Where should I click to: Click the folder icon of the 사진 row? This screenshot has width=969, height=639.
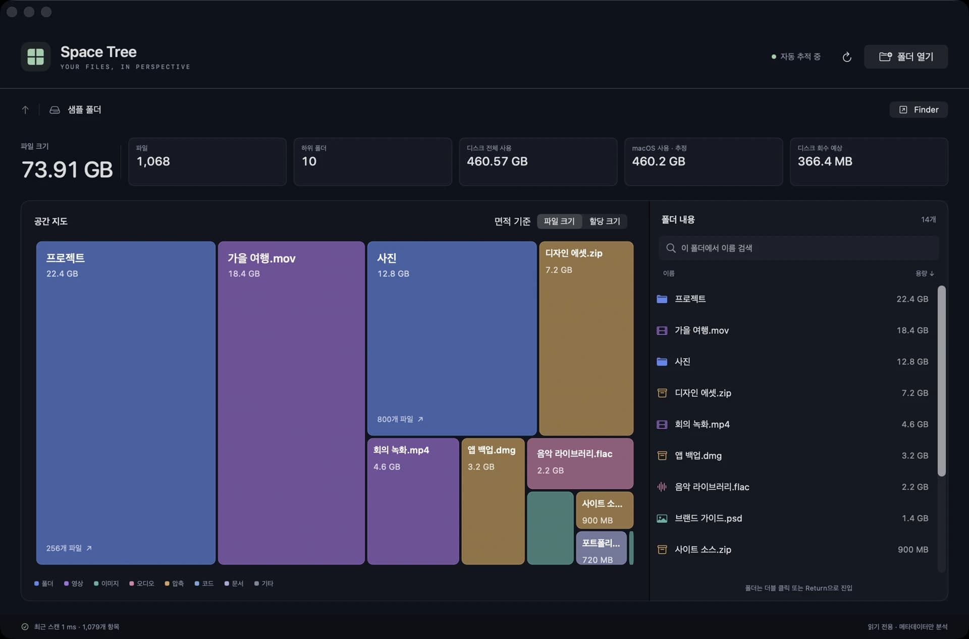pos(662,362)
